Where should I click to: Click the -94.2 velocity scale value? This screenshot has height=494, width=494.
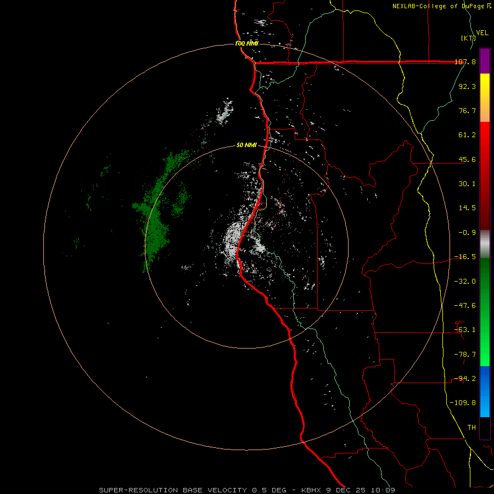pyautogui.click(x=465, y=379)
